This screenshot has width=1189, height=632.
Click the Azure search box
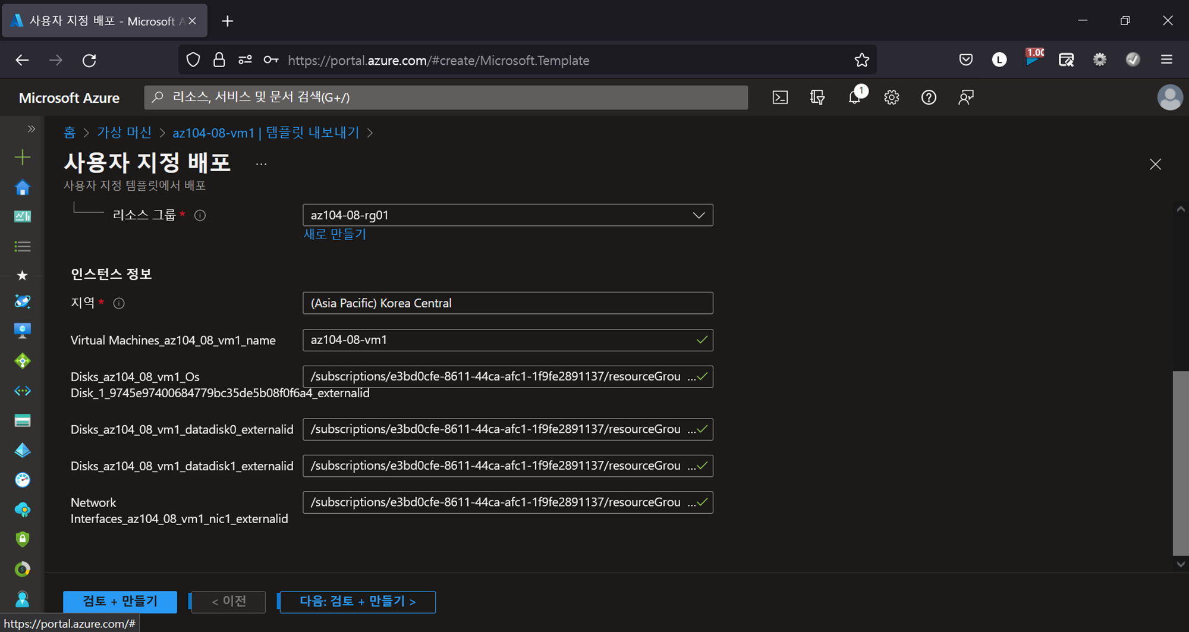(446, 98)
